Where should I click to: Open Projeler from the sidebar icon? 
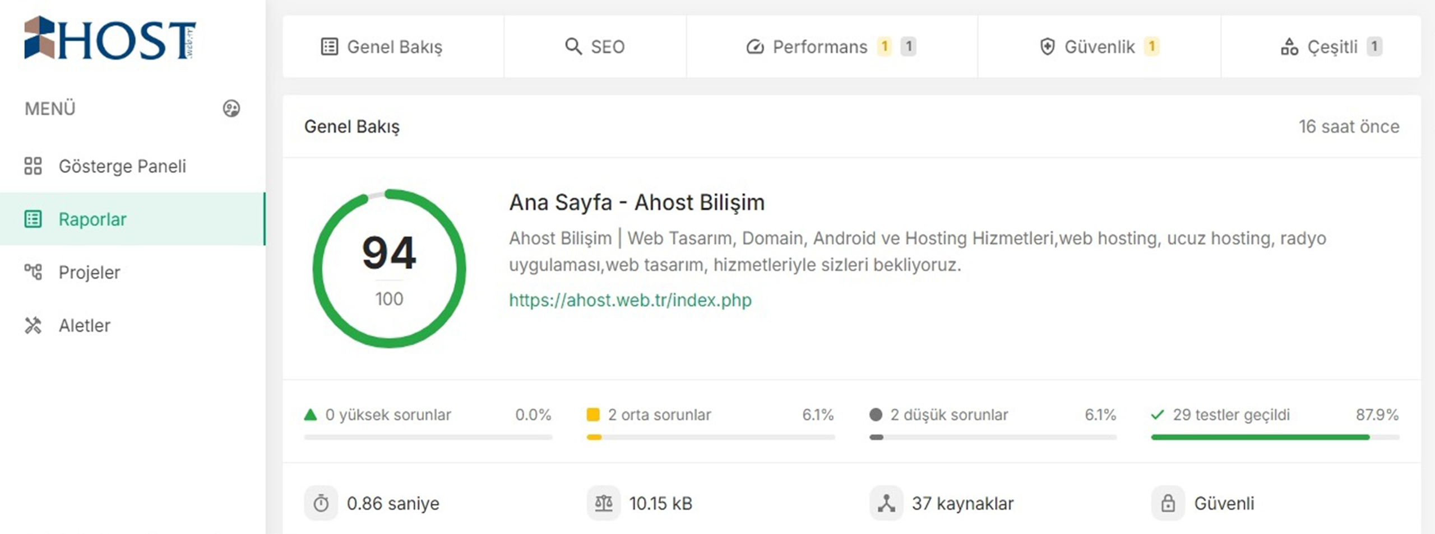(x=33, y=273)
